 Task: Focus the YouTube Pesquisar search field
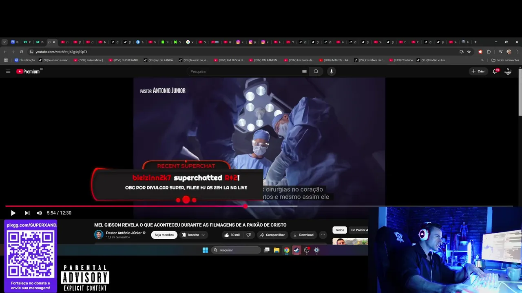[x=245, y=71]
